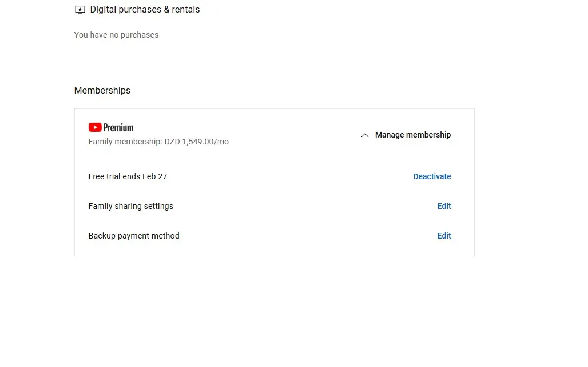Click the Manage membership label
The width and height of the screenshot is (588, 367).
click(x=413, y=135)
